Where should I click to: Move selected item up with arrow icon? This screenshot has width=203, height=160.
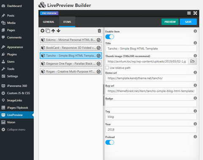pyautogui.click(x=53, y=31)
